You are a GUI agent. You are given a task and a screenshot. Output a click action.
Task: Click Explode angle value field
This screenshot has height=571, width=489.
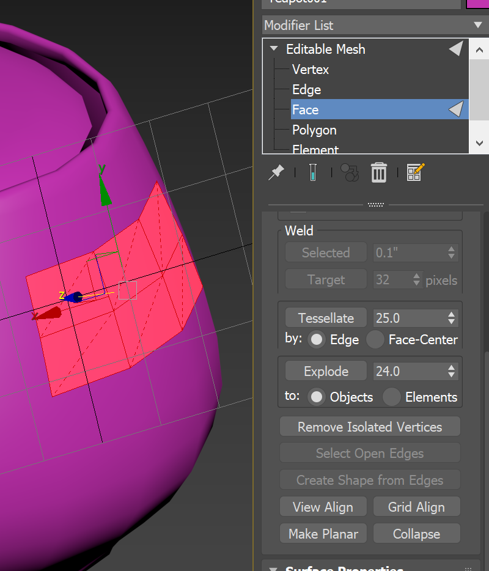tap(410, 371)
